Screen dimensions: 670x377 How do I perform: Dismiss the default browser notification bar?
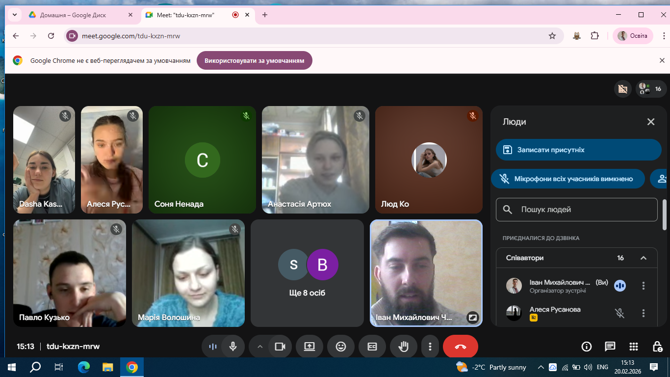point(662,60)
